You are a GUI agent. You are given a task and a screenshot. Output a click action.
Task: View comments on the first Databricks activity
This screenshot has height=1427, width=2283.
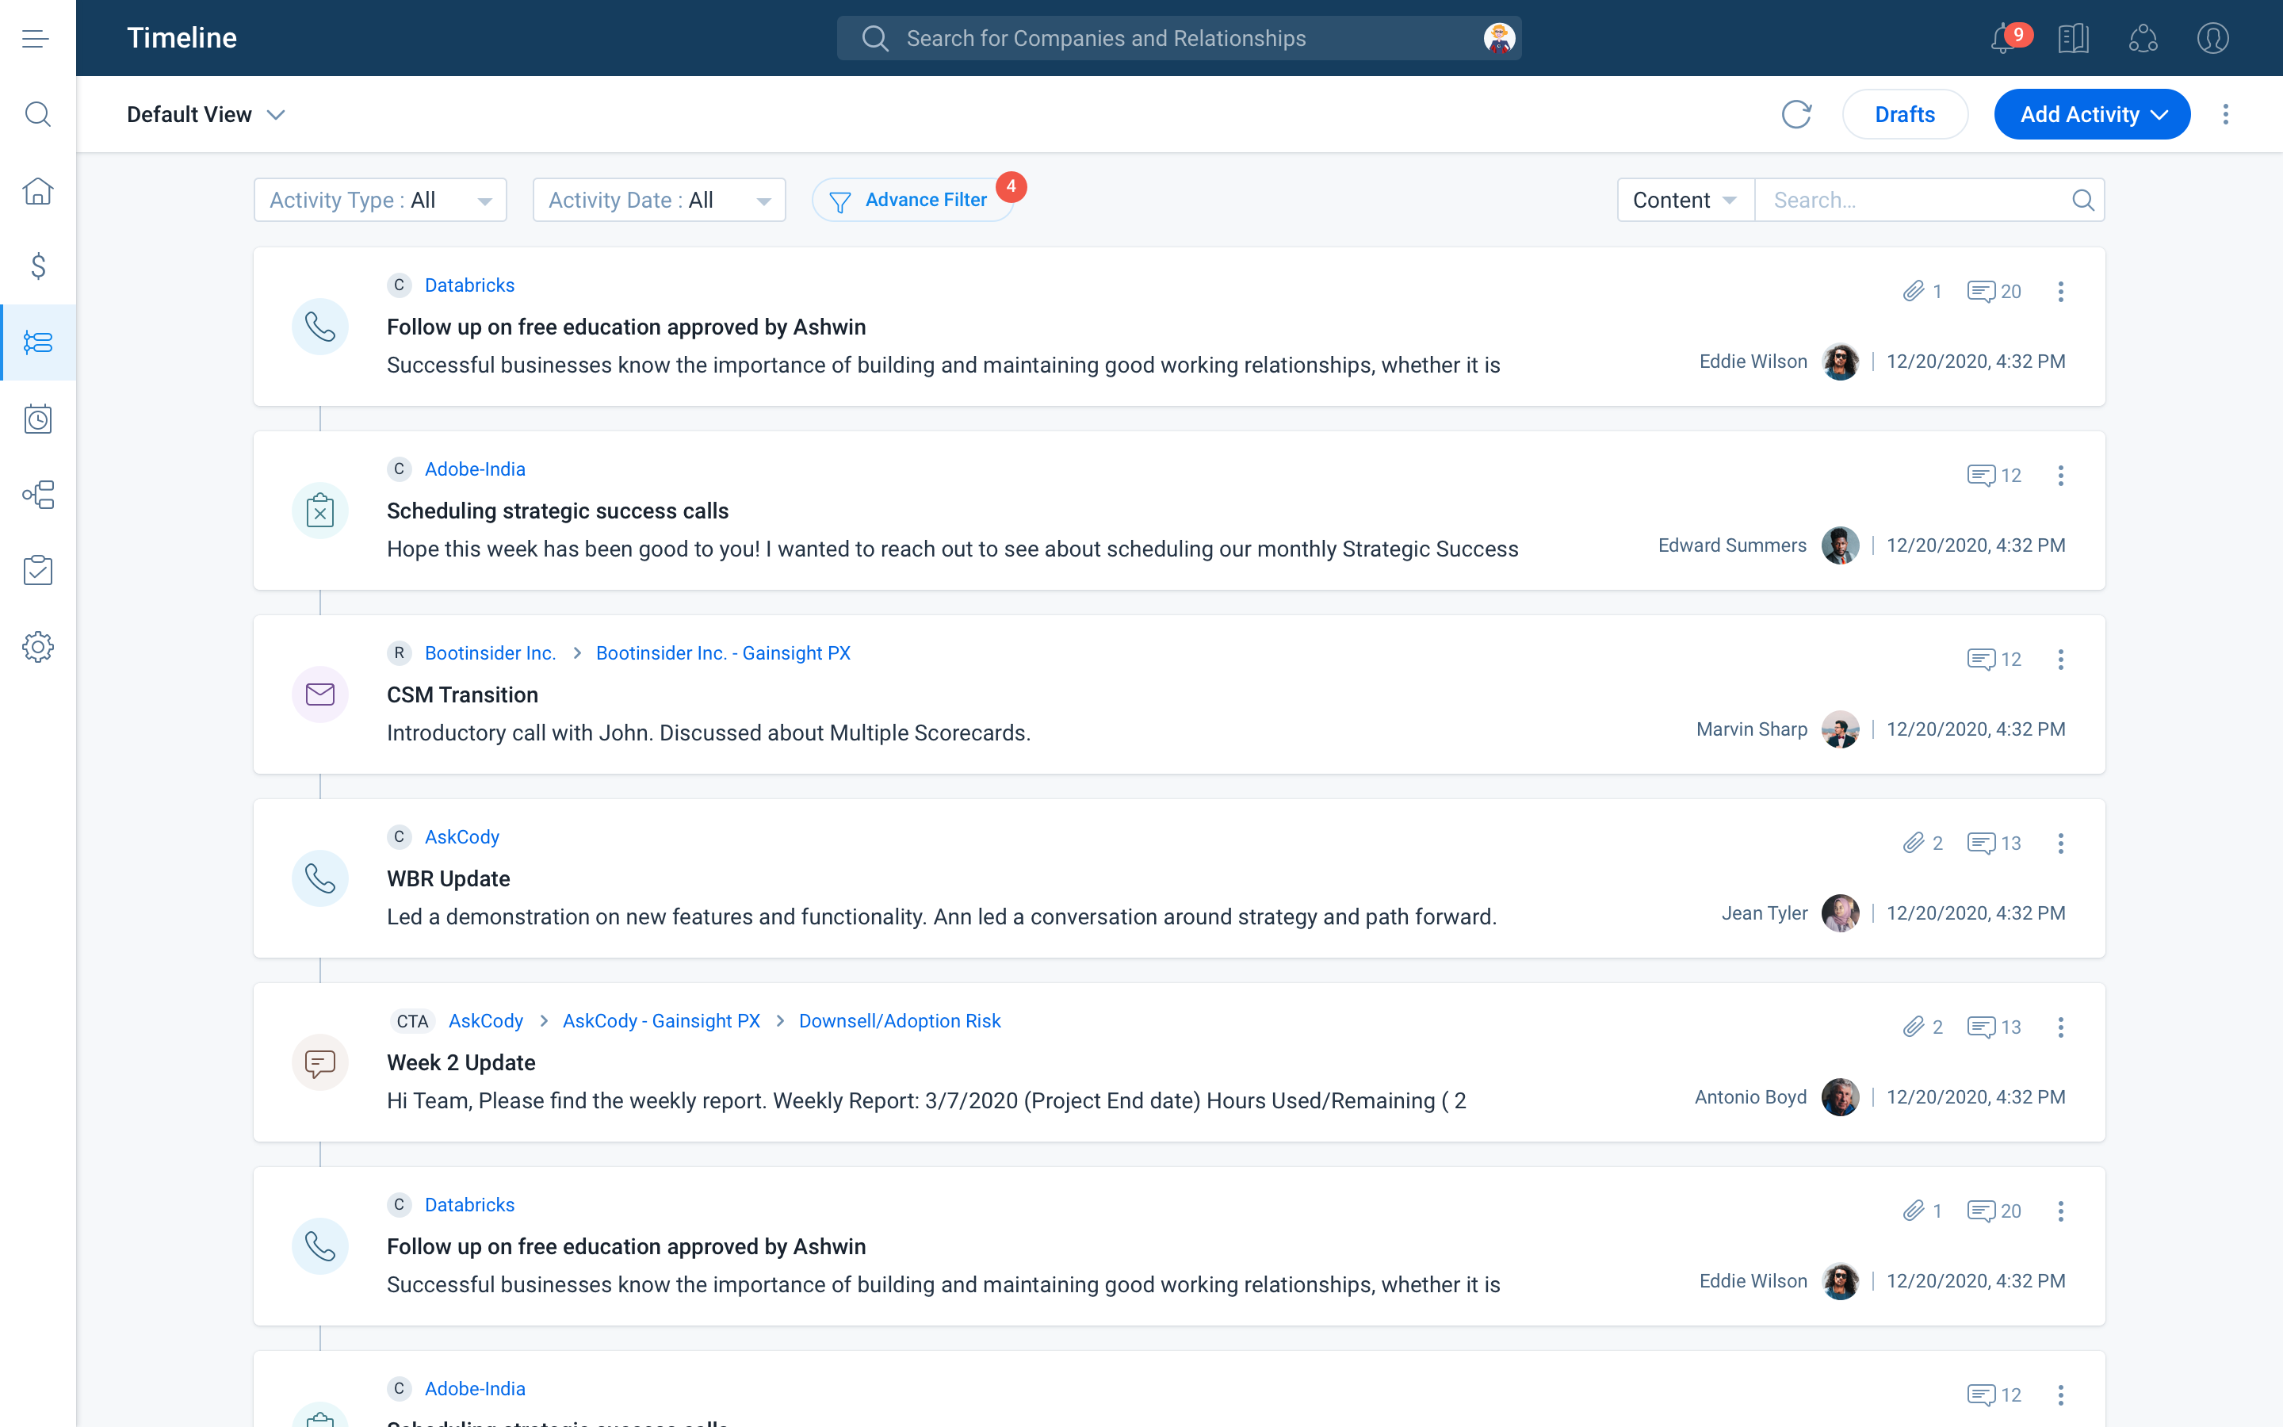[1994, 292]
